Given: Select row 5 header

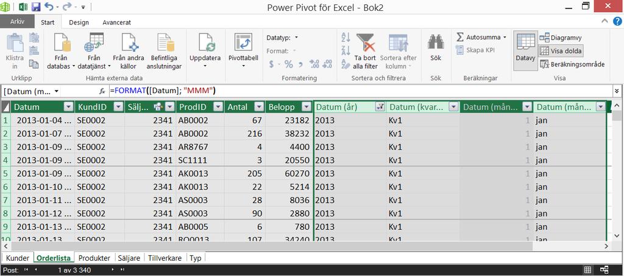Looking at the screenshot, I should click(5, 173).
